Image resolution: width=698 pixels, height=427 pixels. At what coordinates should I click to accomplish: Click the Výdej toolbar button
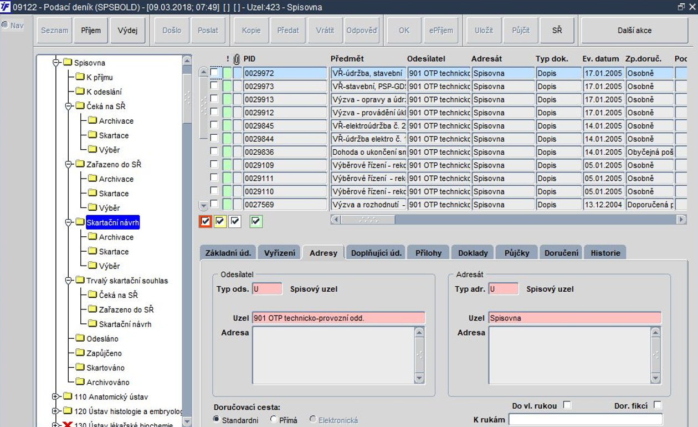(x=127, y=30)
